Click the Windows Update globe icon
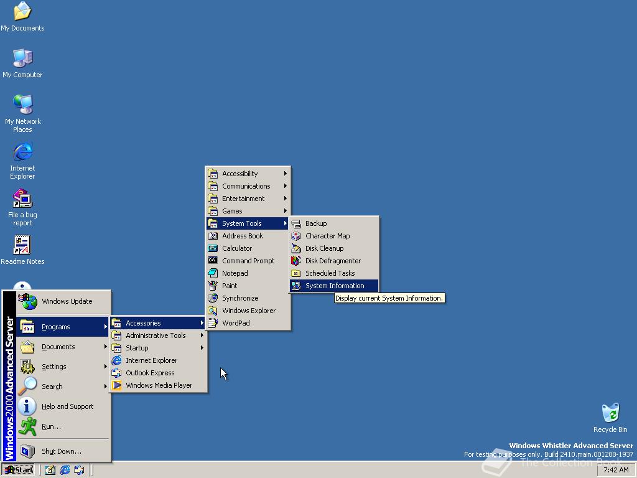The image size is (637, 478). point(29,302)
